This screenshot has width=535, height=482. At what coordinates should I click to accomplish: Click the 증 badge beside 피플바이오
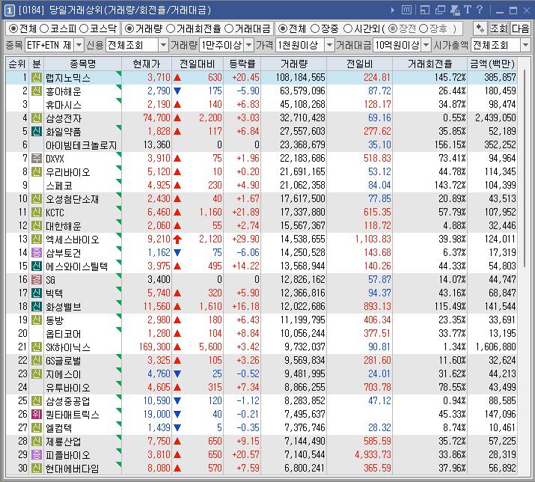(37, 454)
